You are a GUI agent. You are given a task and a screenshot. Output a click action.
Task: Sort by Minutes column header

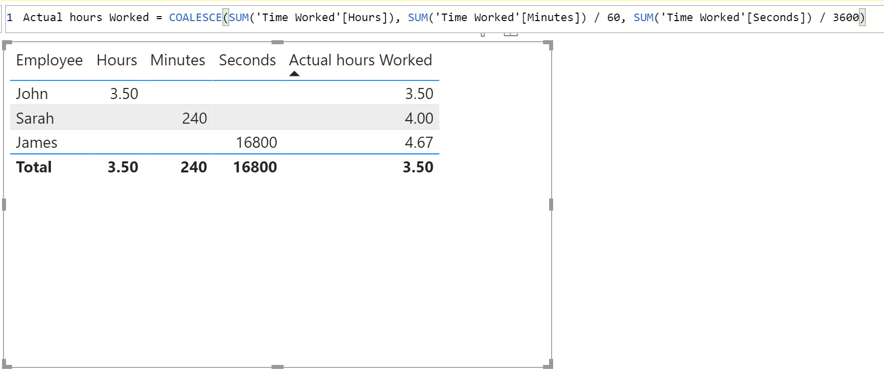pyautogui.click(x=178, y=60)
